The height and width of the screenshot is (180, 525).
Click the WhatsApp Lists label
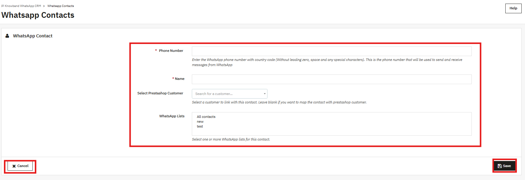tap(172, 116)
